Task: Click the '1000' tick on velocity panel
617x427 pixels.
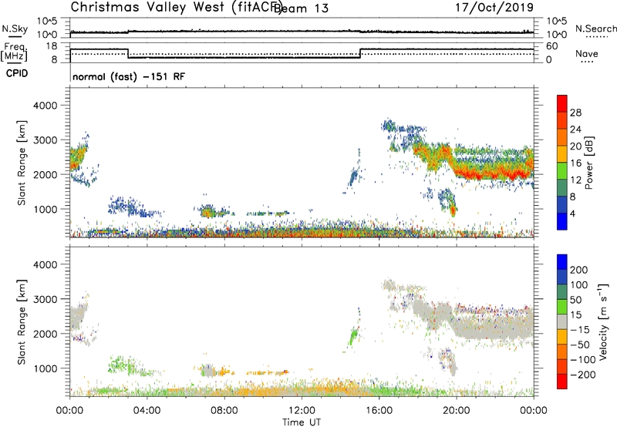Action: pyautogui.click(x=45, y=368)
